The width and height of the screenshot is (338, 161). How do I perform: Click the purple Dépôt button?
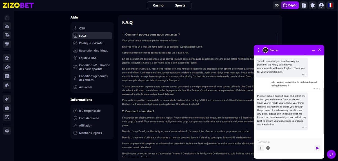(290, 5)
